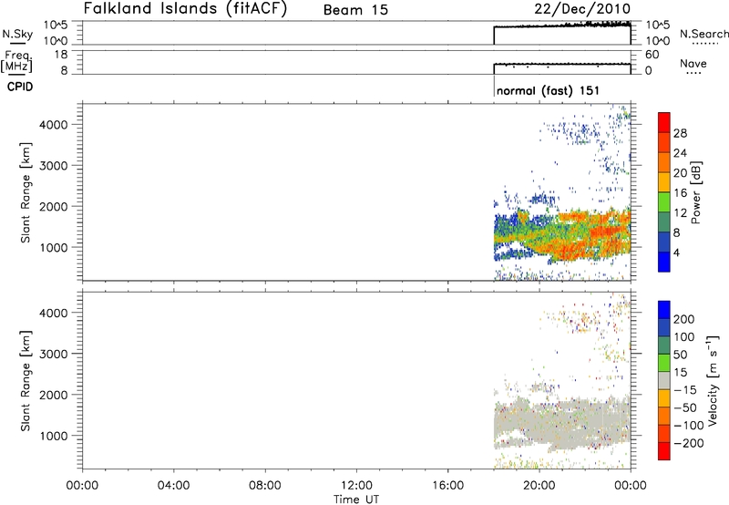Viewport: 729px width, 505px height.
Task: Click the '4000' tick on the power panel
Action: point(54,125)
